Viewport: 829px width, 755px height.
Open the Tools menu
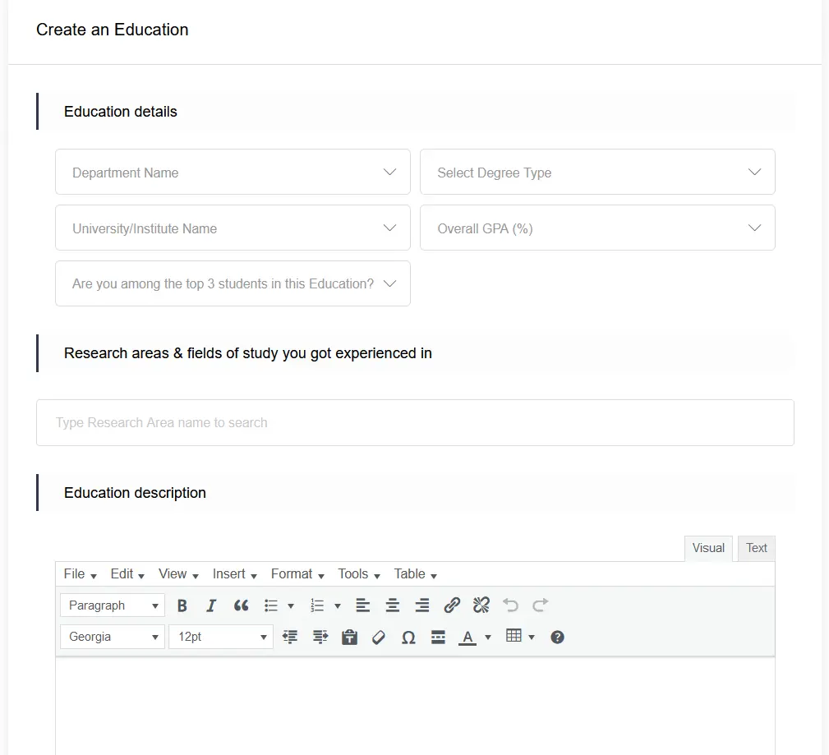click(x=359, y=574)
